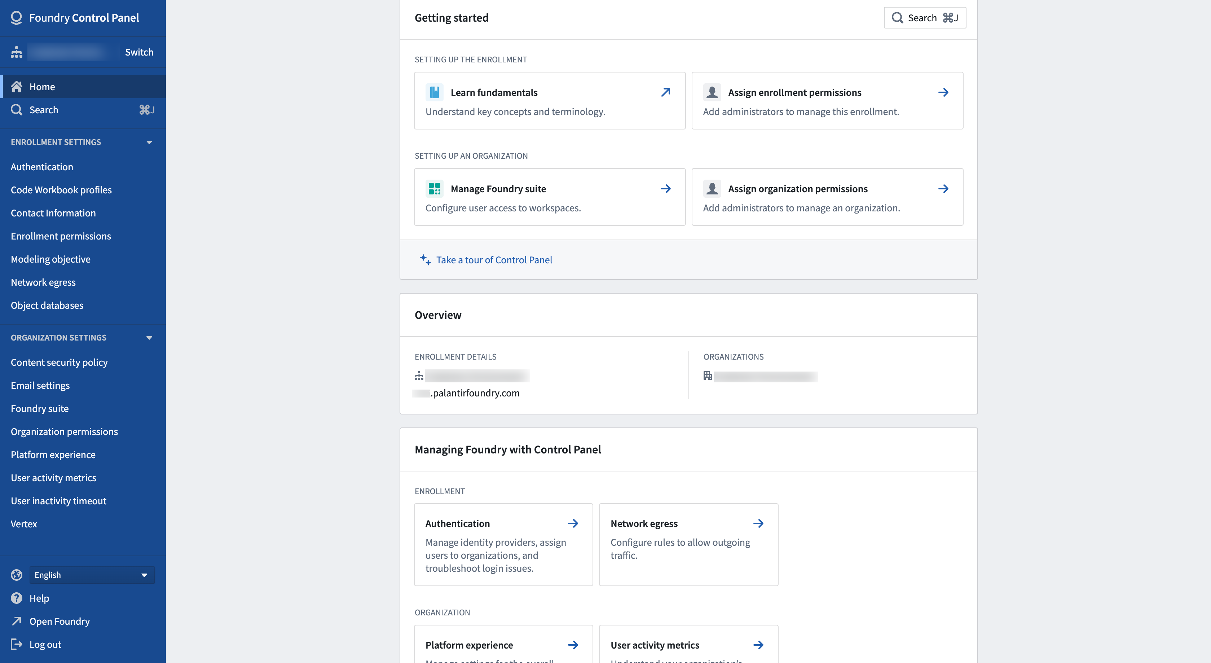Click the arrow on the Network egress card
Image resolution: width=1211 pixels, height=663 pixels.
[x=758, y=523]
